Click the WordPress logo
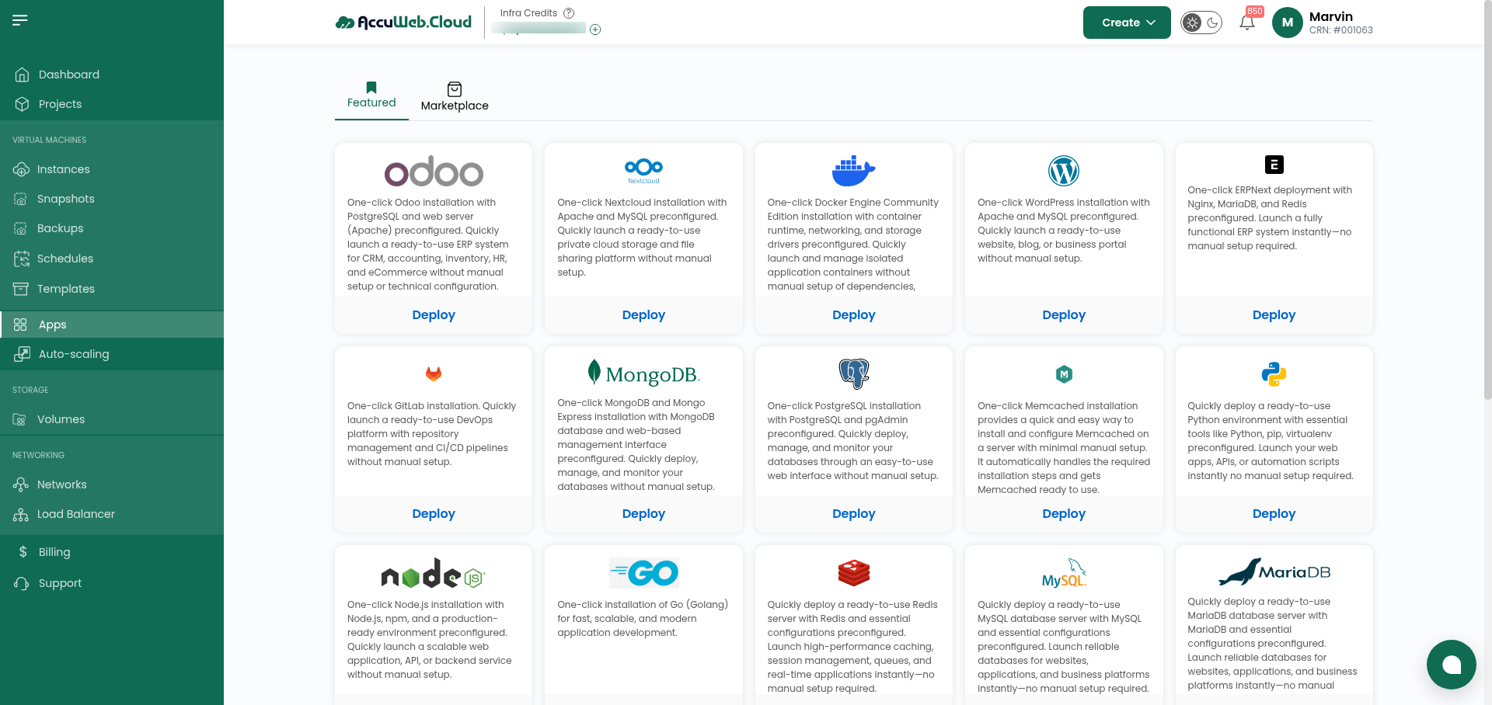Screen dimensions: 1492x705 pyautogui.click(x=1064, y=171)
